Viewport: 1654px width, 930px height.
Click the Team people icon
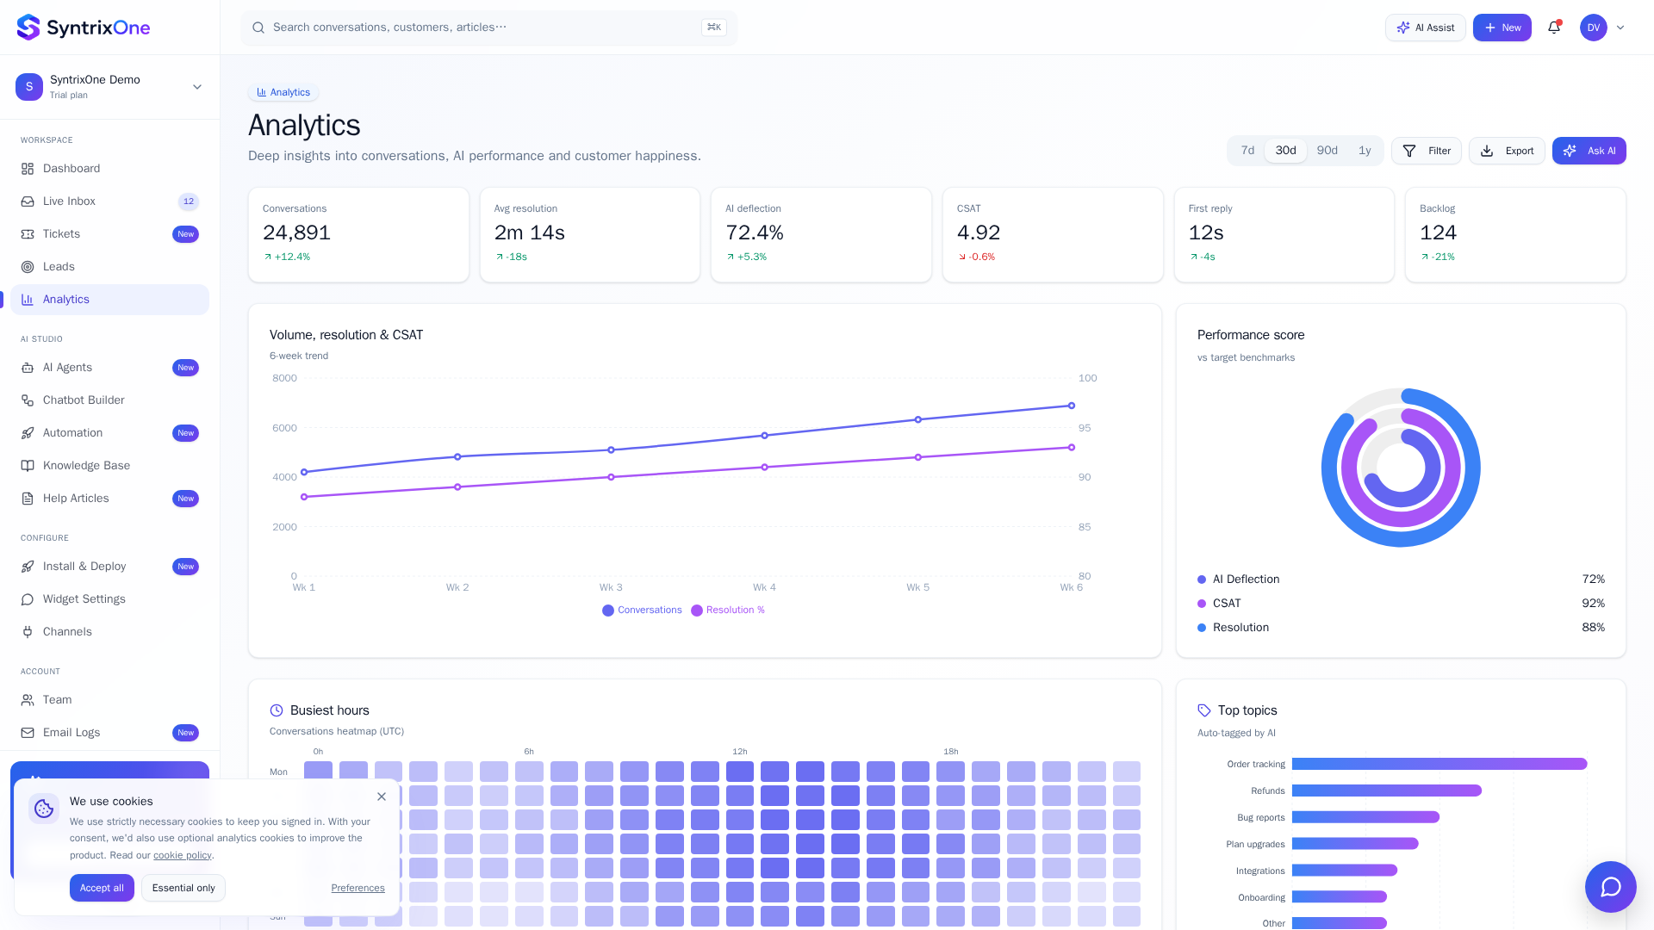[x=28, y=700]
